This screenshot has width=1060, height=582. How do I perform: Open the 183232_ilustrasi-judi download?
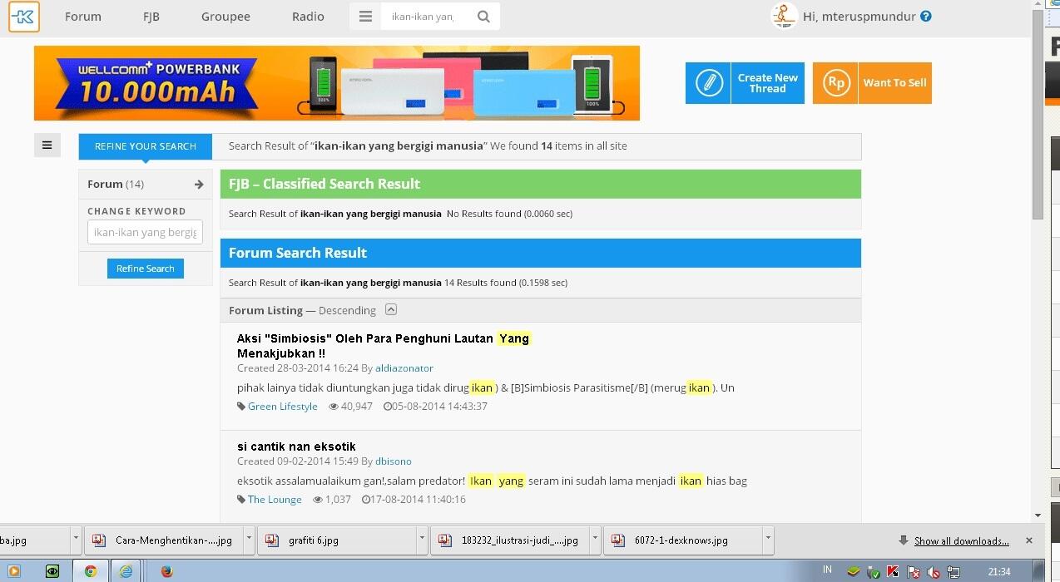(x=510, y=540)
